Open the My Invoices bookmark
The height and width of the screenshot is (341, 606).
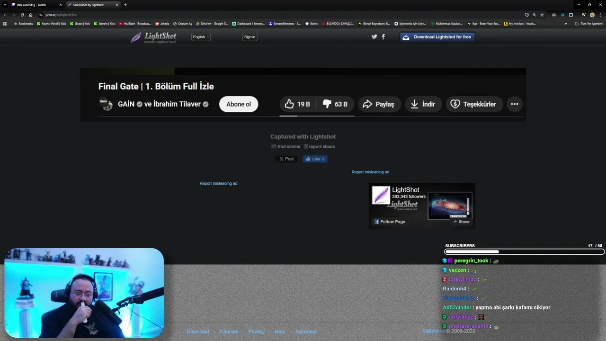point(520,24)
